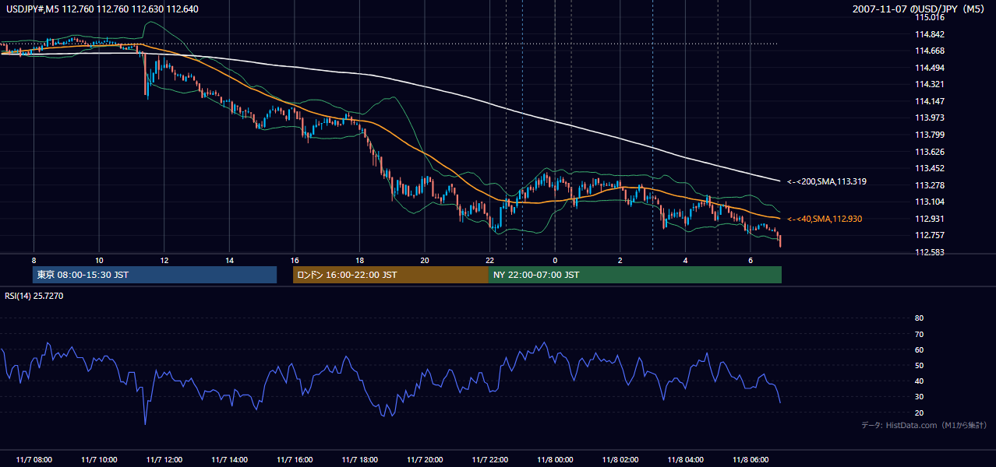
Task: Click RSI axis level 30
Action: (x=919, y=397)
